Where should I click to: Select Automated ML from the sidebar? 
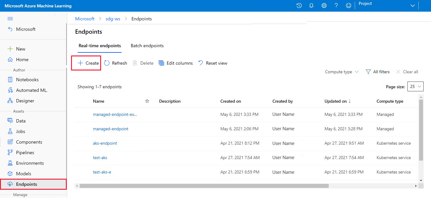pos(32,90)
